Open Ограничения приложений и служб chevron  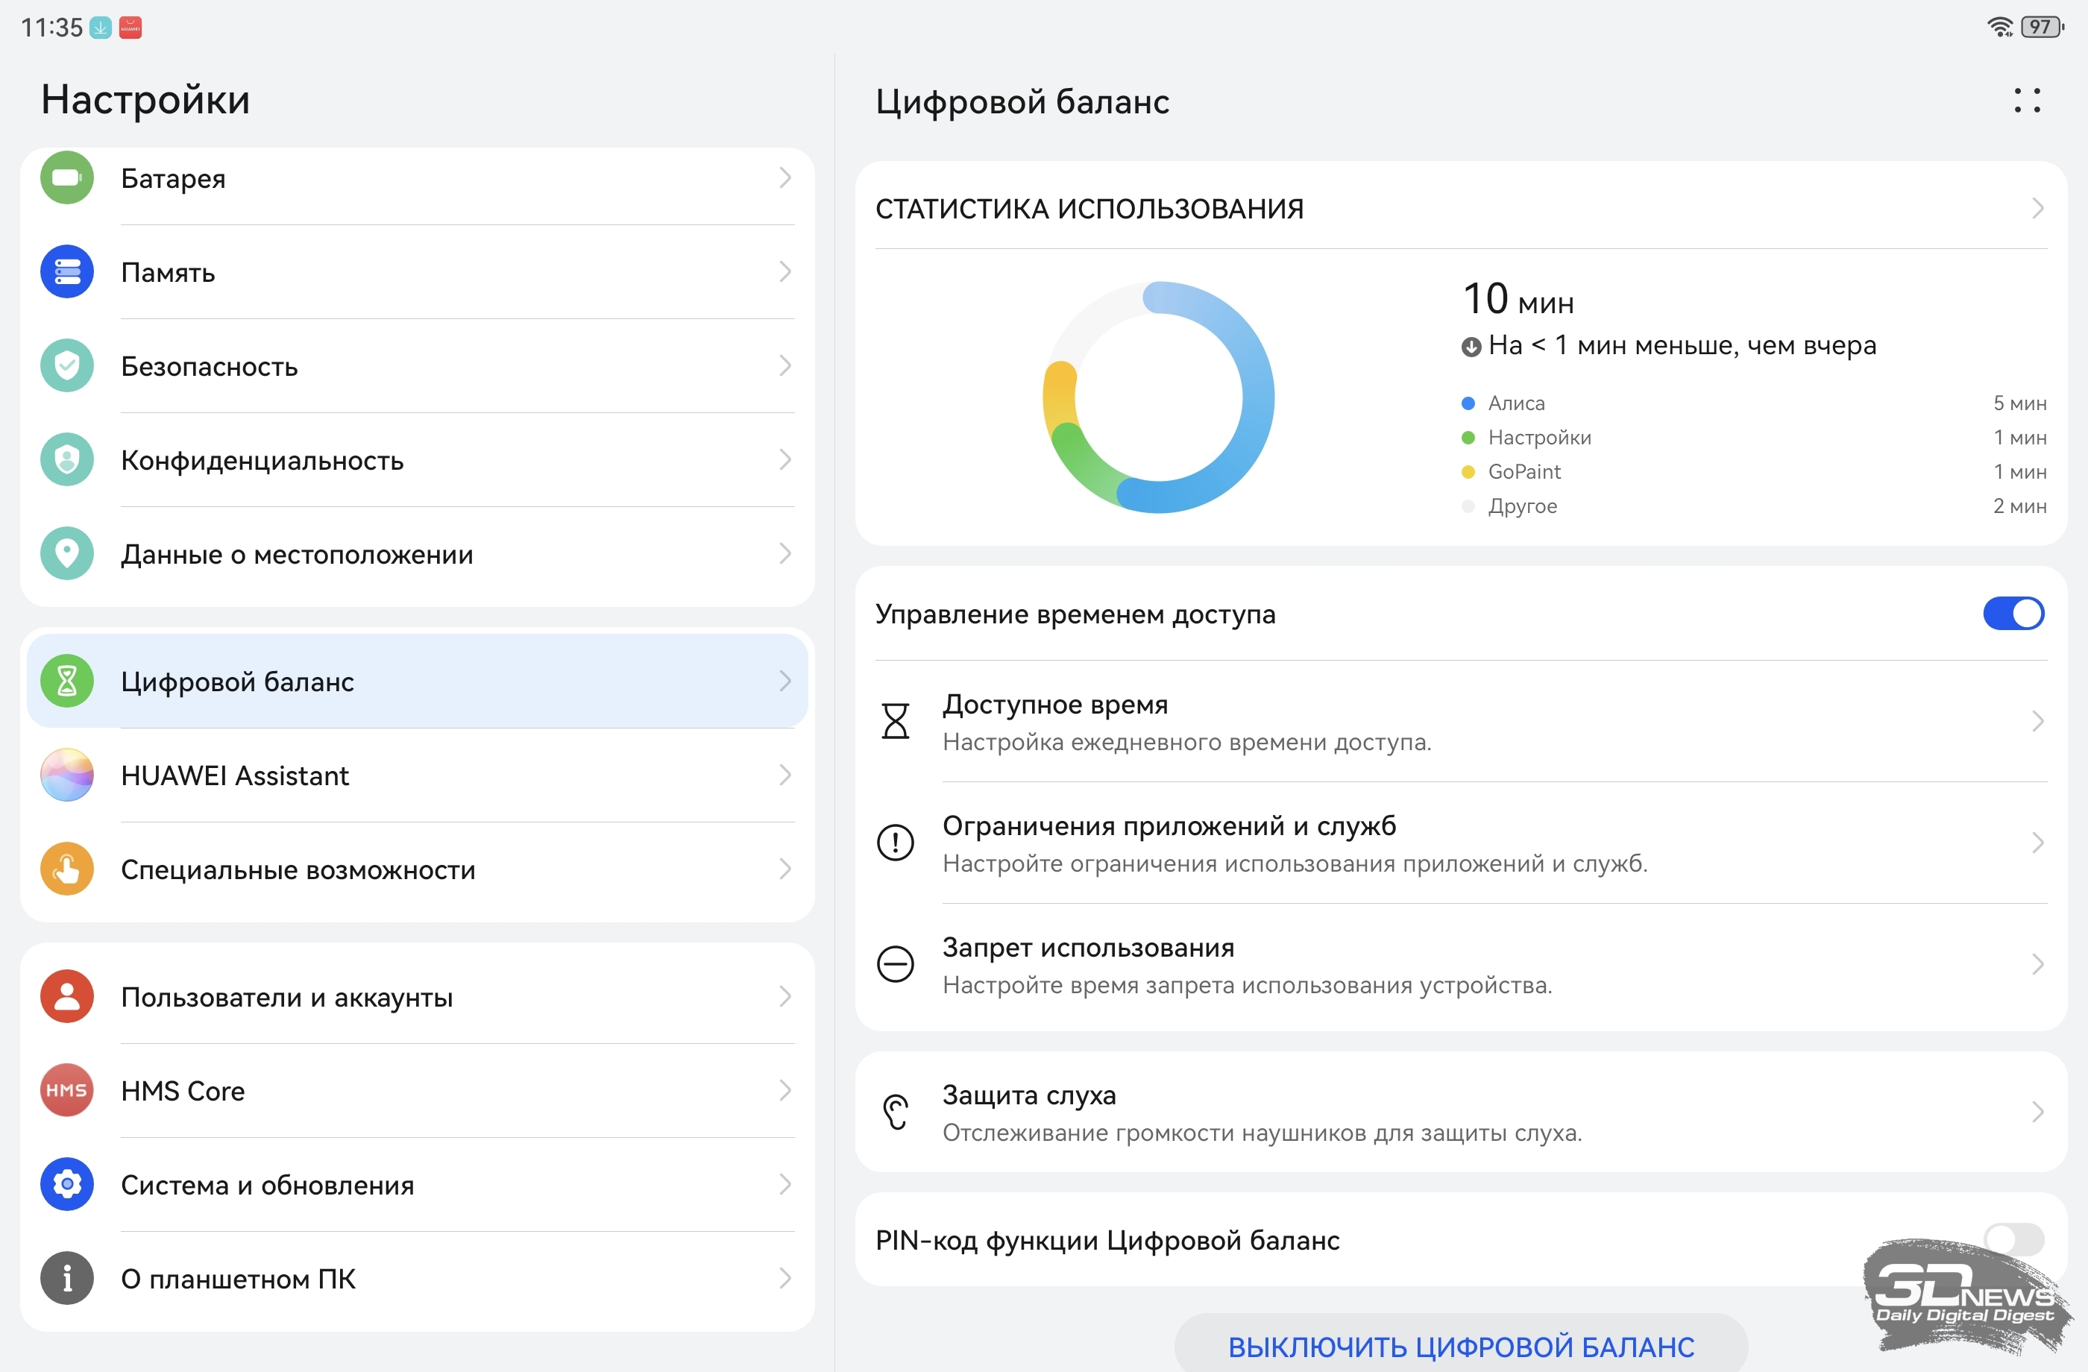pyautogui.click(x=2037, y=843)
